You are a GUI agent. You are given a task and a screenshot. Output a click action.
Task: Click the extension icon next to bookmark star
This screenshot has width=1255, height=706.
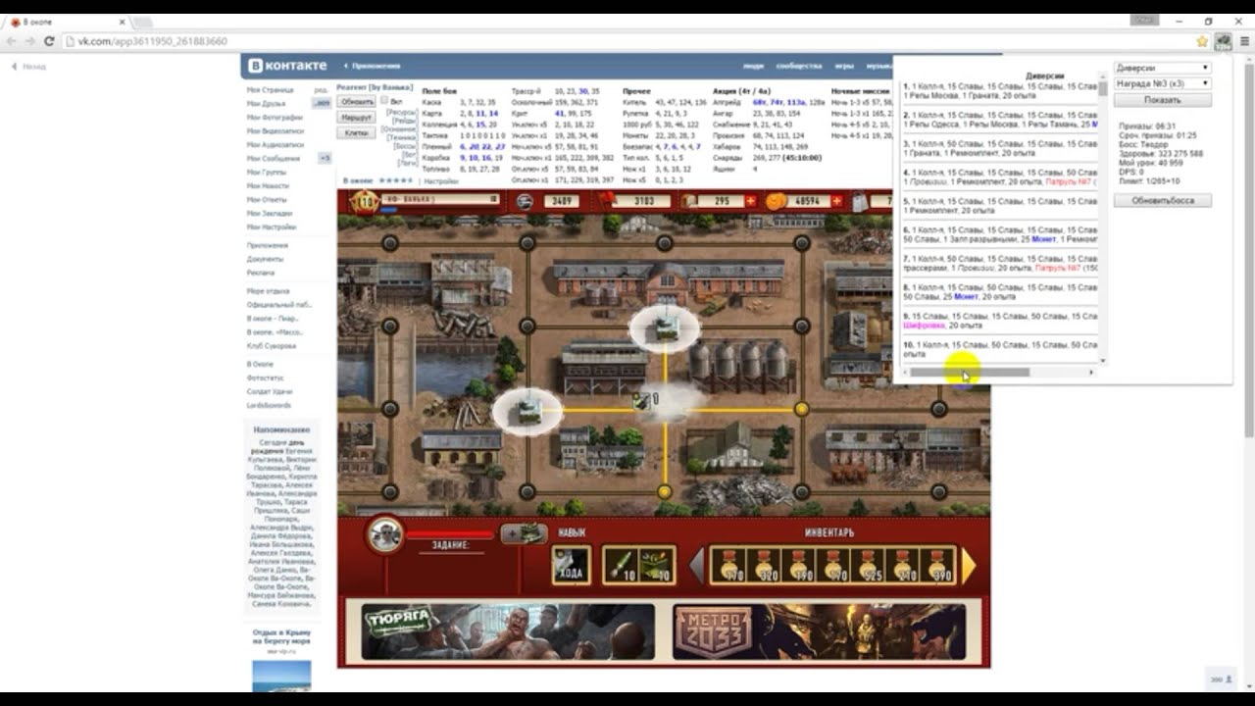click(1224, 41)
